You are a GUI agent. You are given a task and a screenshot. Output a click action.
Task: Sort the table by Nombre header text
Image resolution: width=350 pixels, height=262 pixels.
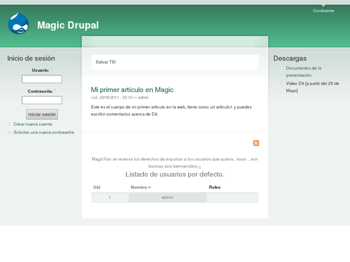click(139, 187)
